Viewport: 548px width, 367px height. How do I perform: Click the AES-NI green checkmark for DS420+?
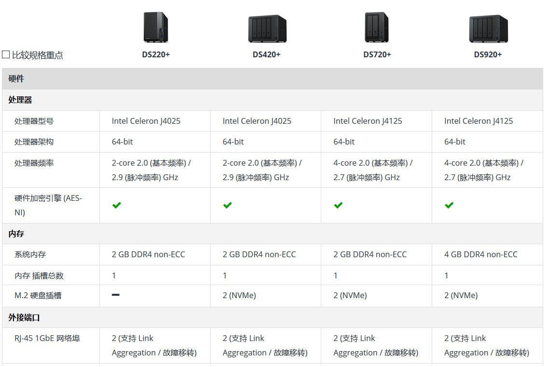[227, 205]
